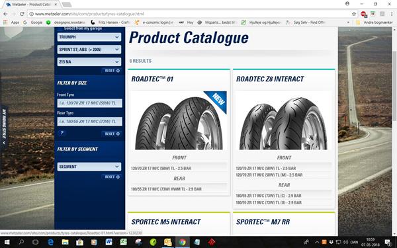Expand the TRIUMPH brand dropdown
The height and width of the screenshot is (248, 397).
click(x=89, y=37)
